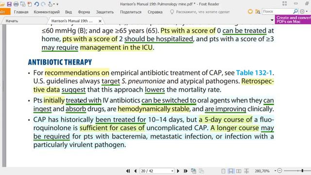
Task: Open Customize Quick Access Toolbar dropdown
Action: point(57,4)
